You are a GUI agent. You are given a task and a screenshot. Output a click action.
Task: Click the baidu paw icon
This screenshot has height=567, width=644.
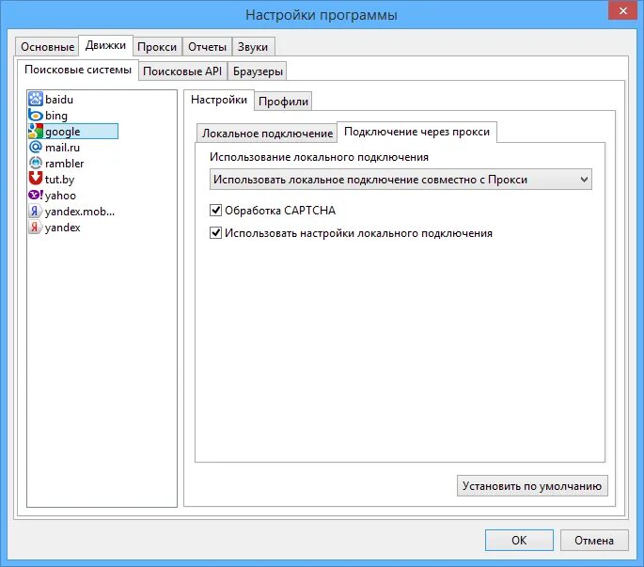pos(36,99)
